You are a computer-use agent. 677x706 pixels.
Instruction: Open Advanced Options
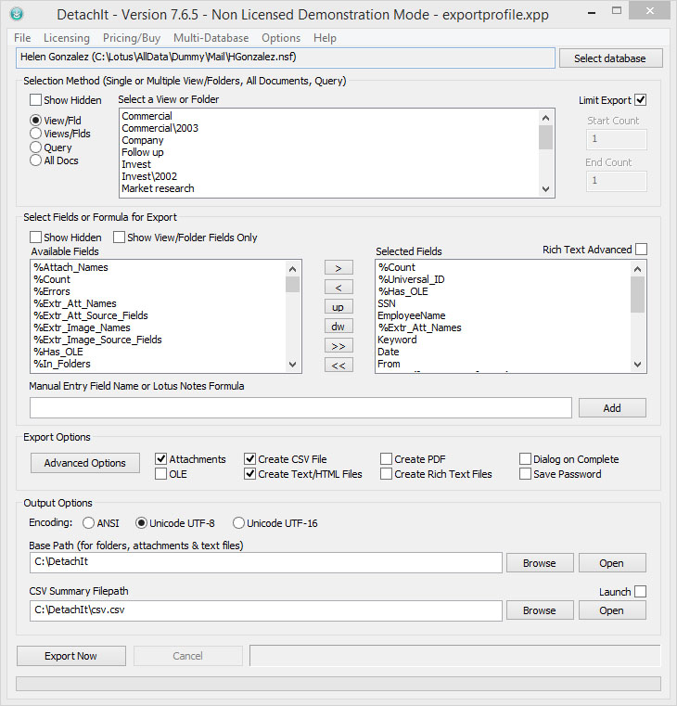pyautogui.click(x=85, y=463)
